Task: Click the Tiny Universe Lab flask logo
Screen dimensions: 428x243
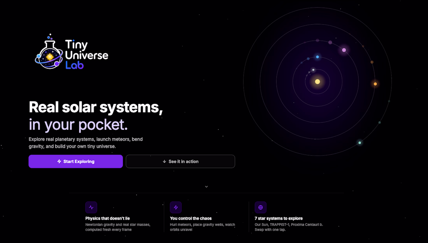Action: (49, 52)
